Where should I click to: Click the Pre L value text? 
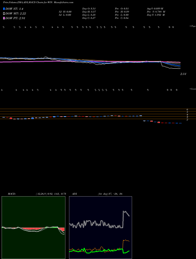pos(122,15)
